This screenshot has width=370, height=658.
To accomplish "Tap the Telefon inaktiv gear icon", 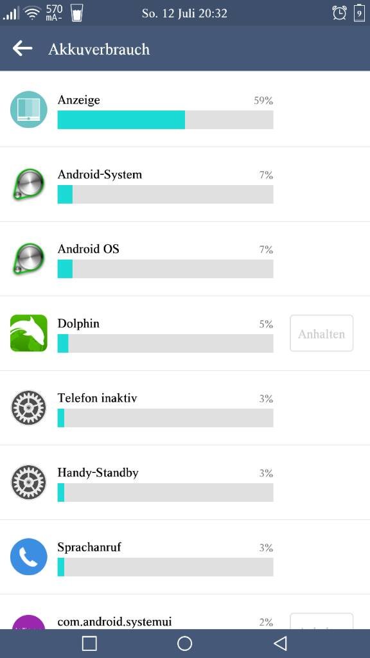I will [28, 407].
